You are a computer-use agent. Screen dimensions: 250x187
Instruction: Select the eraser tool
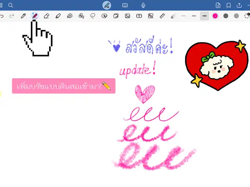(x=46, y=16)
